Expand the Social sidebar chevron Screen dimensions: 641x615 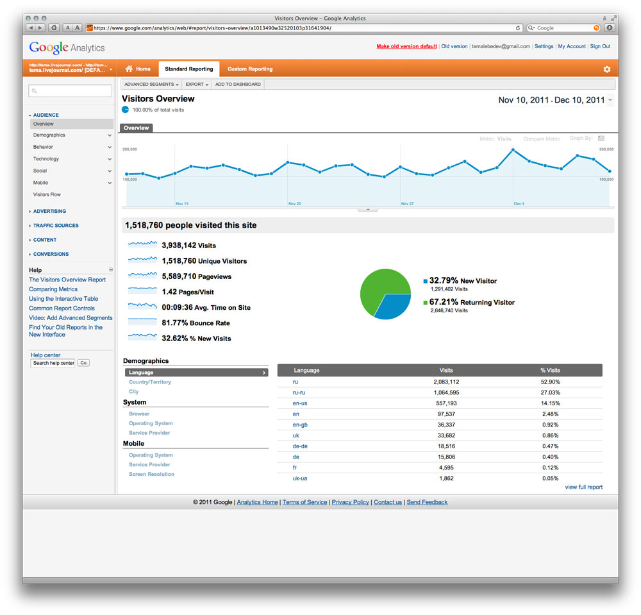coord(110,171)
